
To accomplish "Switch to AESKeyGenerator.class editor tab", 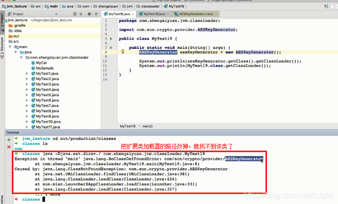I will point(196,14).
